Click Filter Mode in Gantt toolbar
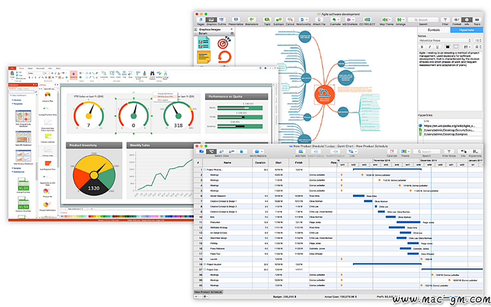 [449, 151]
